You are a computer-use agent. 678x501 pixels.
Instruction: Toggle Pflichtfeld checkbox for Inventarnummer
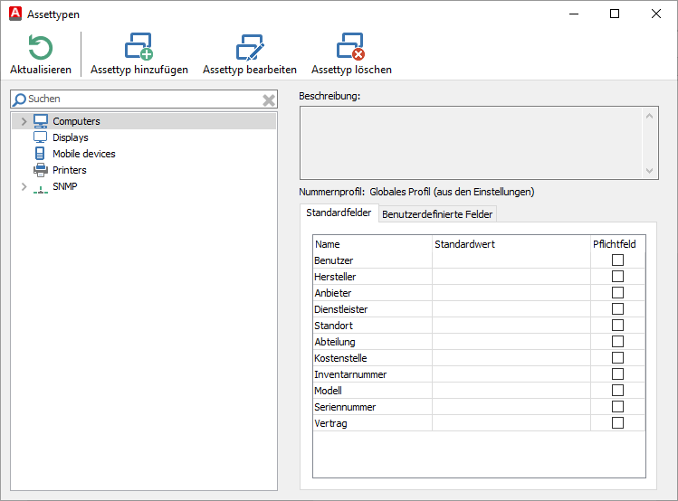(x=617, y=374)
